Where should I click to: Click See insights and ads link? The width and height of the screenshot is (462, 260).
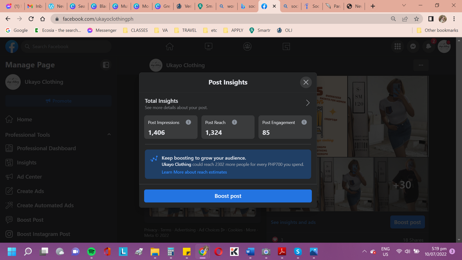(x=293, y=222)
